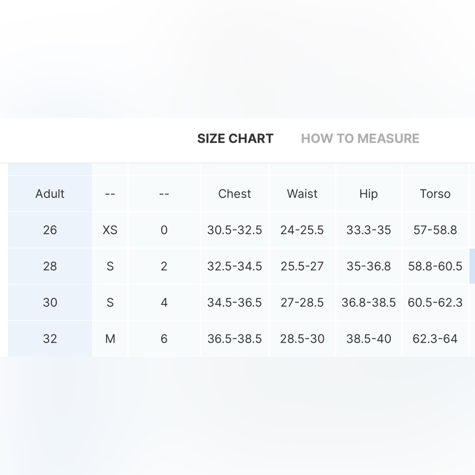Screen dimensions: 475x475
Task: Click the M size cell
Action: [110, 339]
